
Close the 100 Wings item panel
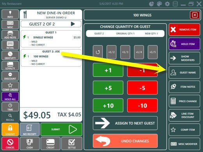(x=195, y=15)
